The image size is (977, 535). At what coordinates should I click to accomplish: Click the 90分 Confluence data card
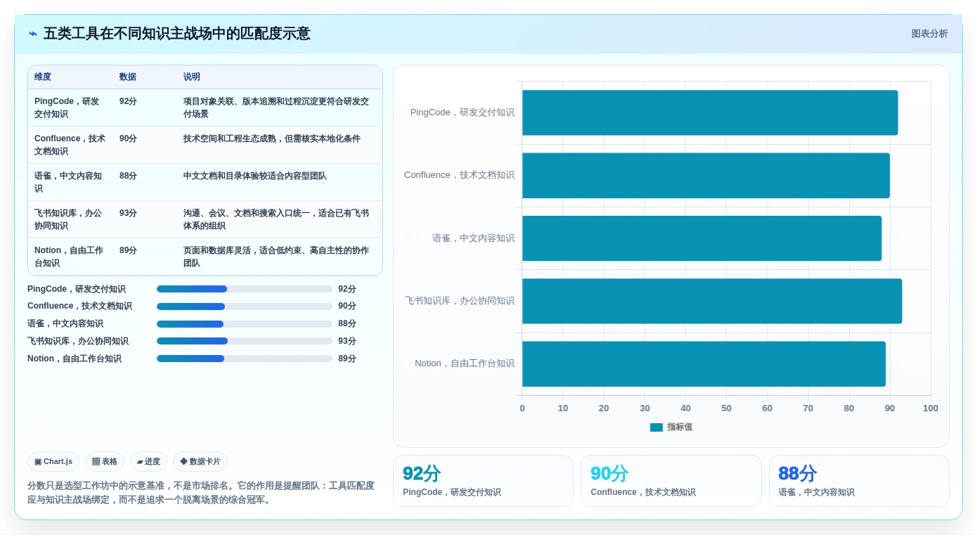point(671,481)
